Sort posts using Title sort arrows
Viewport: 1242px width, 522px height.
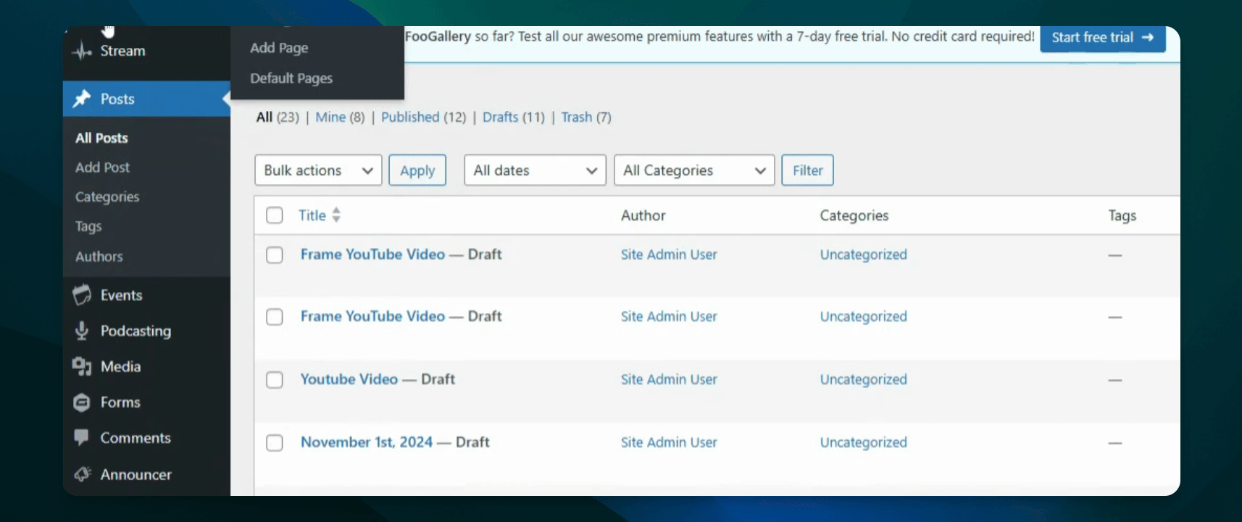click(336, 215)
